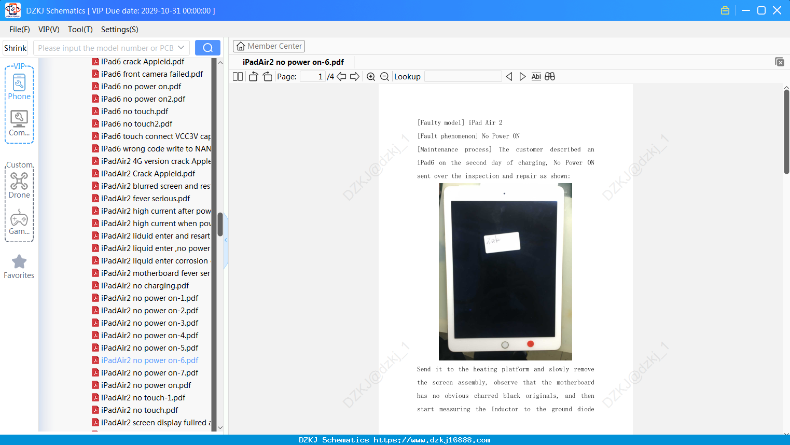Open the File(F) menu

coord(20,30)
